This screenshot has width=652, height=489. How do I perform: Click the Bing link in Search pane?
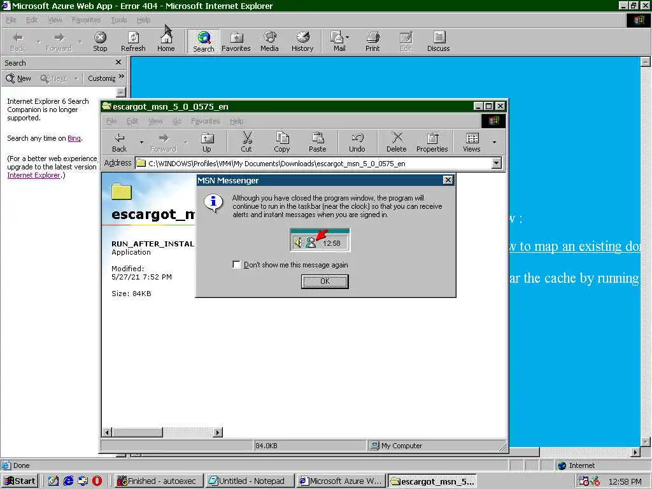tap(74, 138)
